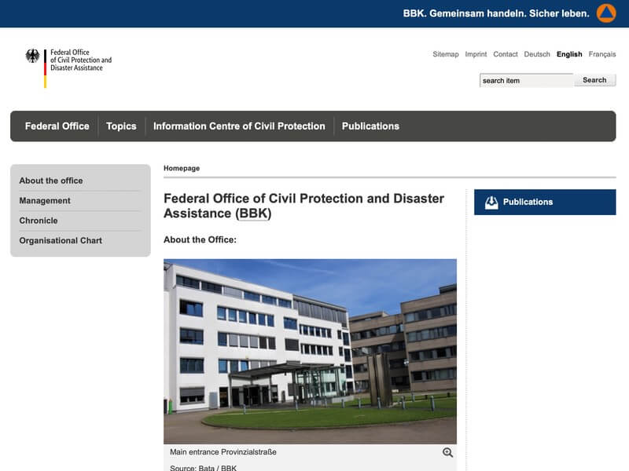Screen dimensions: 629x471
Task: Go to the Contact page
Action: click(506, 54)
